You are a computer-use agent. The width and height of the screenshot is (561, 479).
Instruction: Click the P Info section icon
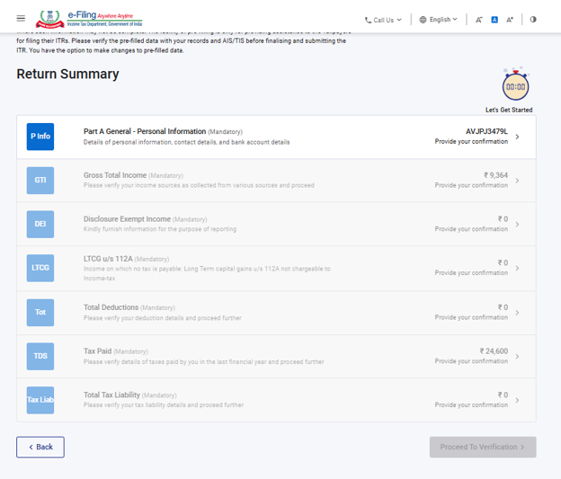(x=40, y=137)
